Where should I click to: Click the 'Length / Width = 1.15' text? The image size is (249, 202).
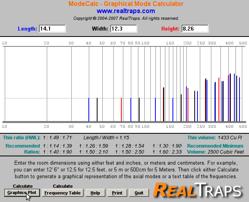click(x=106, y=138)
